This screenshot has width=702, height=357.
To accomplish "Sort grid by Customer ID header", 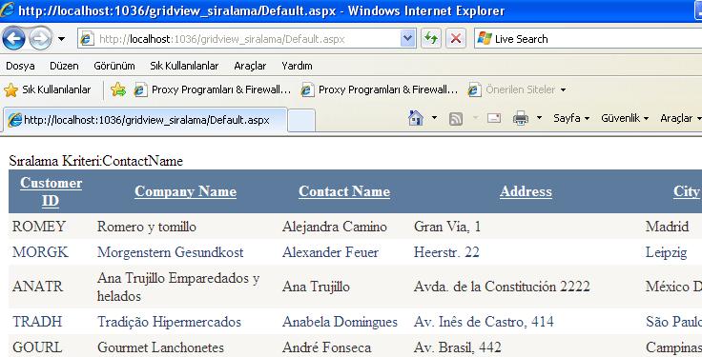I will click(x=52, y=191).
